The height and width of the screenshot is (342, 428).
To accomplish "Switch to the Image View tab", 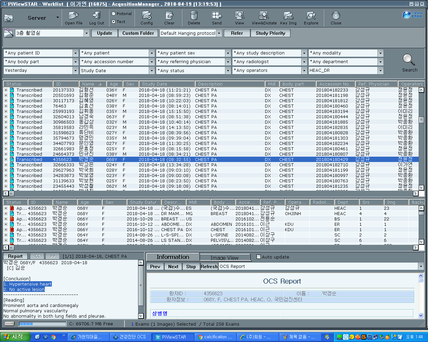I will point(225,258).
